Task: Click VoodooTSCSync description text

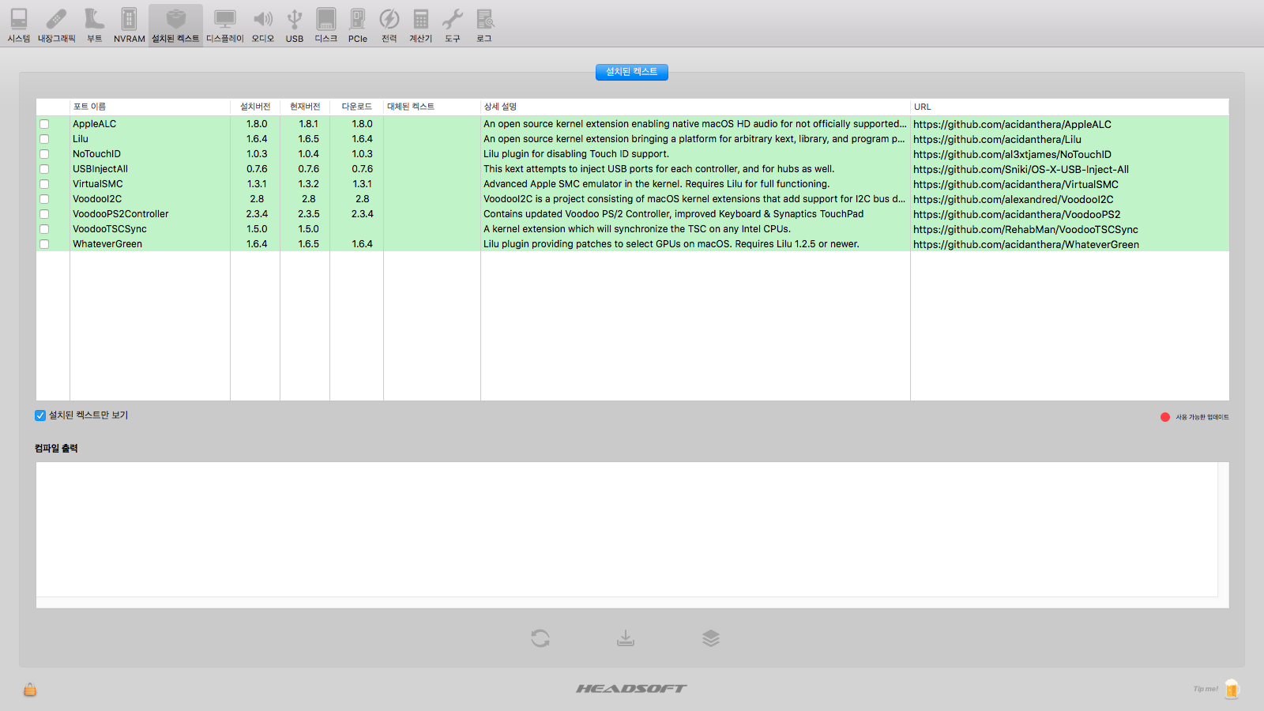Action: click(637, 229)
